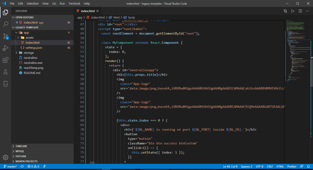Screen dimensions: 313x170
Task: Close the index.html editor tab
Action: click(x=97, y=11)
